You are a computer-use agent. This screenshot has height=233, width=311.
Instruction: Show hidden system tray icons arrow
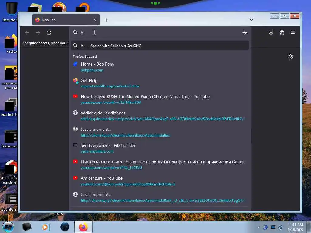(x=258, y=227)
